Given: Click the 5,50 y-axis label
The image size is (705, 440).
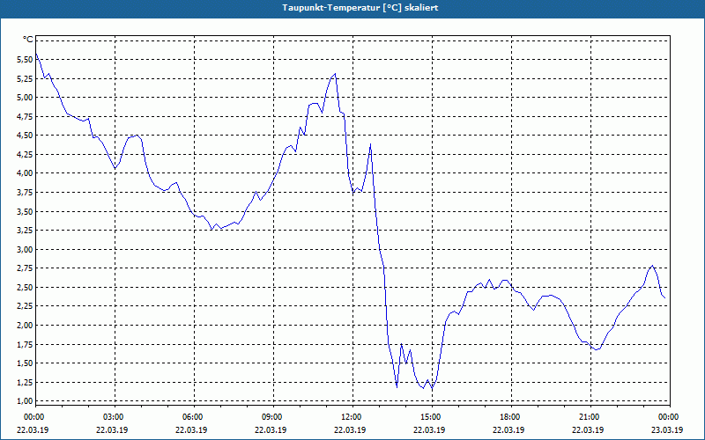Looking at the screenshot, I should [x=26, y=59].
